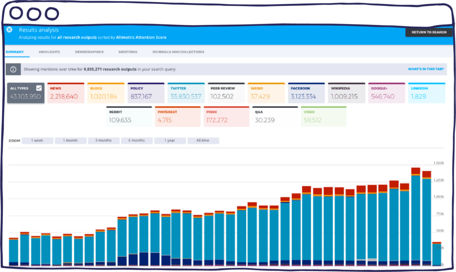Click the 1,500k axis label
The width and height of the screenshot is (456, 272).
click(x=439, y=163)
